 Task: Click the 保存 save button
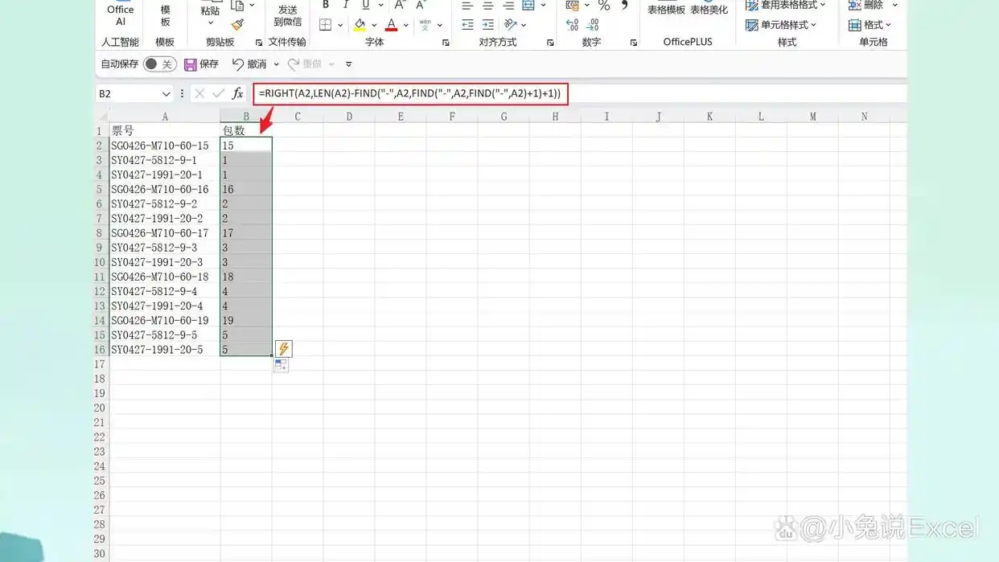[201, 64]
